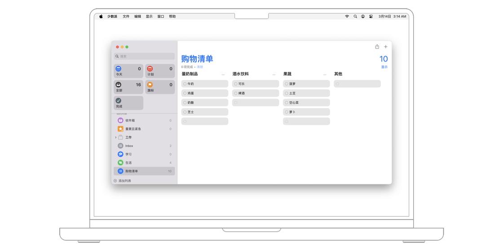Mark 土豆 as completed

[x=287, y=93]
